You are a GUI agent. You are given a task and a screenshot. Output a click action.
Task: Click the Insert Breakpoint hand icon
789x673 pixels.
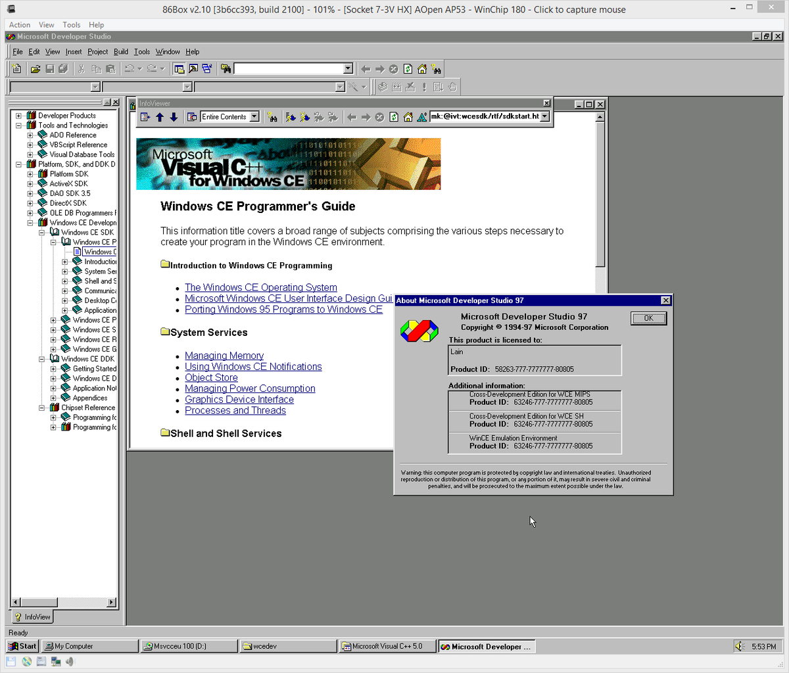[452, 87]
